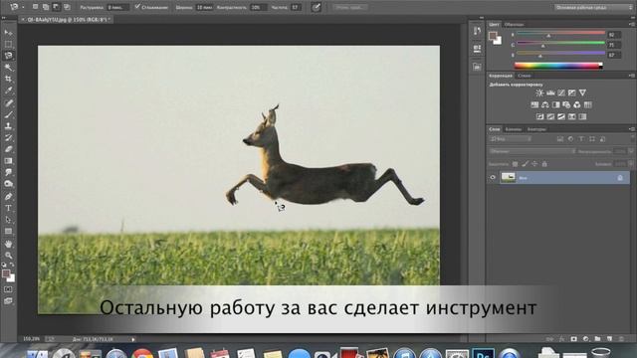637x358 pixels.
Task: Select the Type tool
Action: [x=8, y=208]
